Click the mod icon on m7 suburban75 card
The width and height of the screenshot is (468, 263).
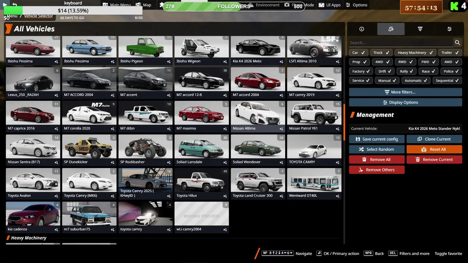pos(112,229)
